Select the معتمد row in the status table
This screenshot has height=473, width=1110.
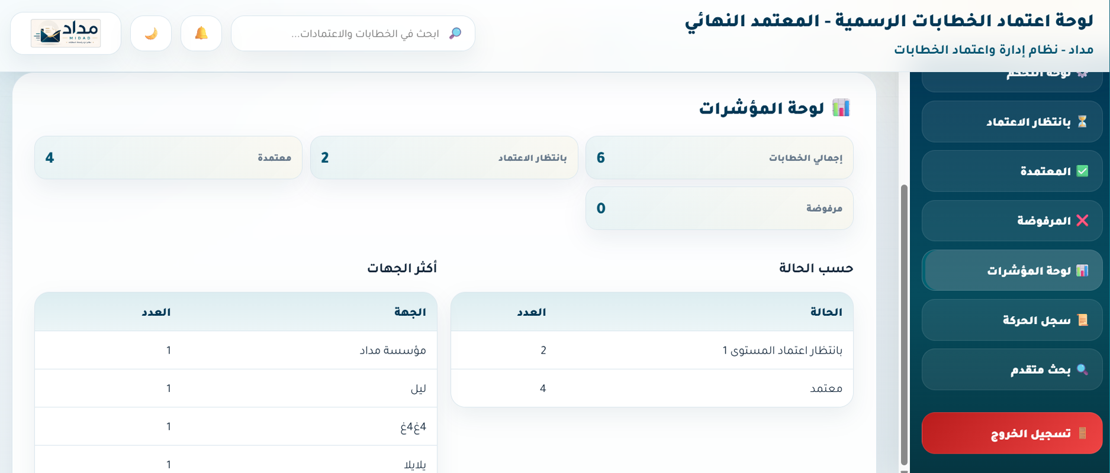652,388
